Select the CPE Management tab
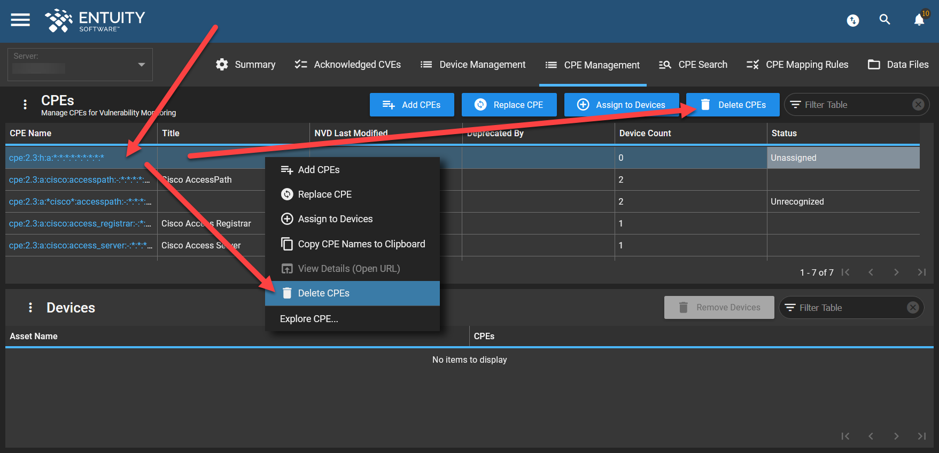Viewport: 939px width, 453px height. tap(593, 65)
